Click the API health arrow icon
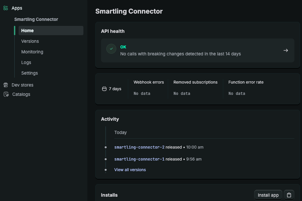This screenshot has width=302, height=201. (286, 50)
